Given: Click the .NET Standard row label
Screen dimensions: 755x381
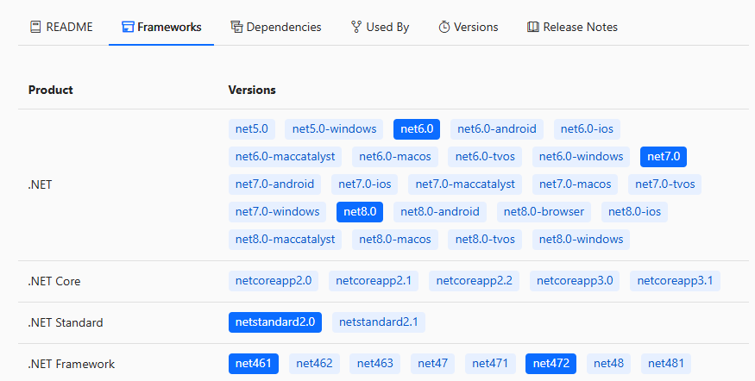Looking at the screenshot, I should click(66, 322).
